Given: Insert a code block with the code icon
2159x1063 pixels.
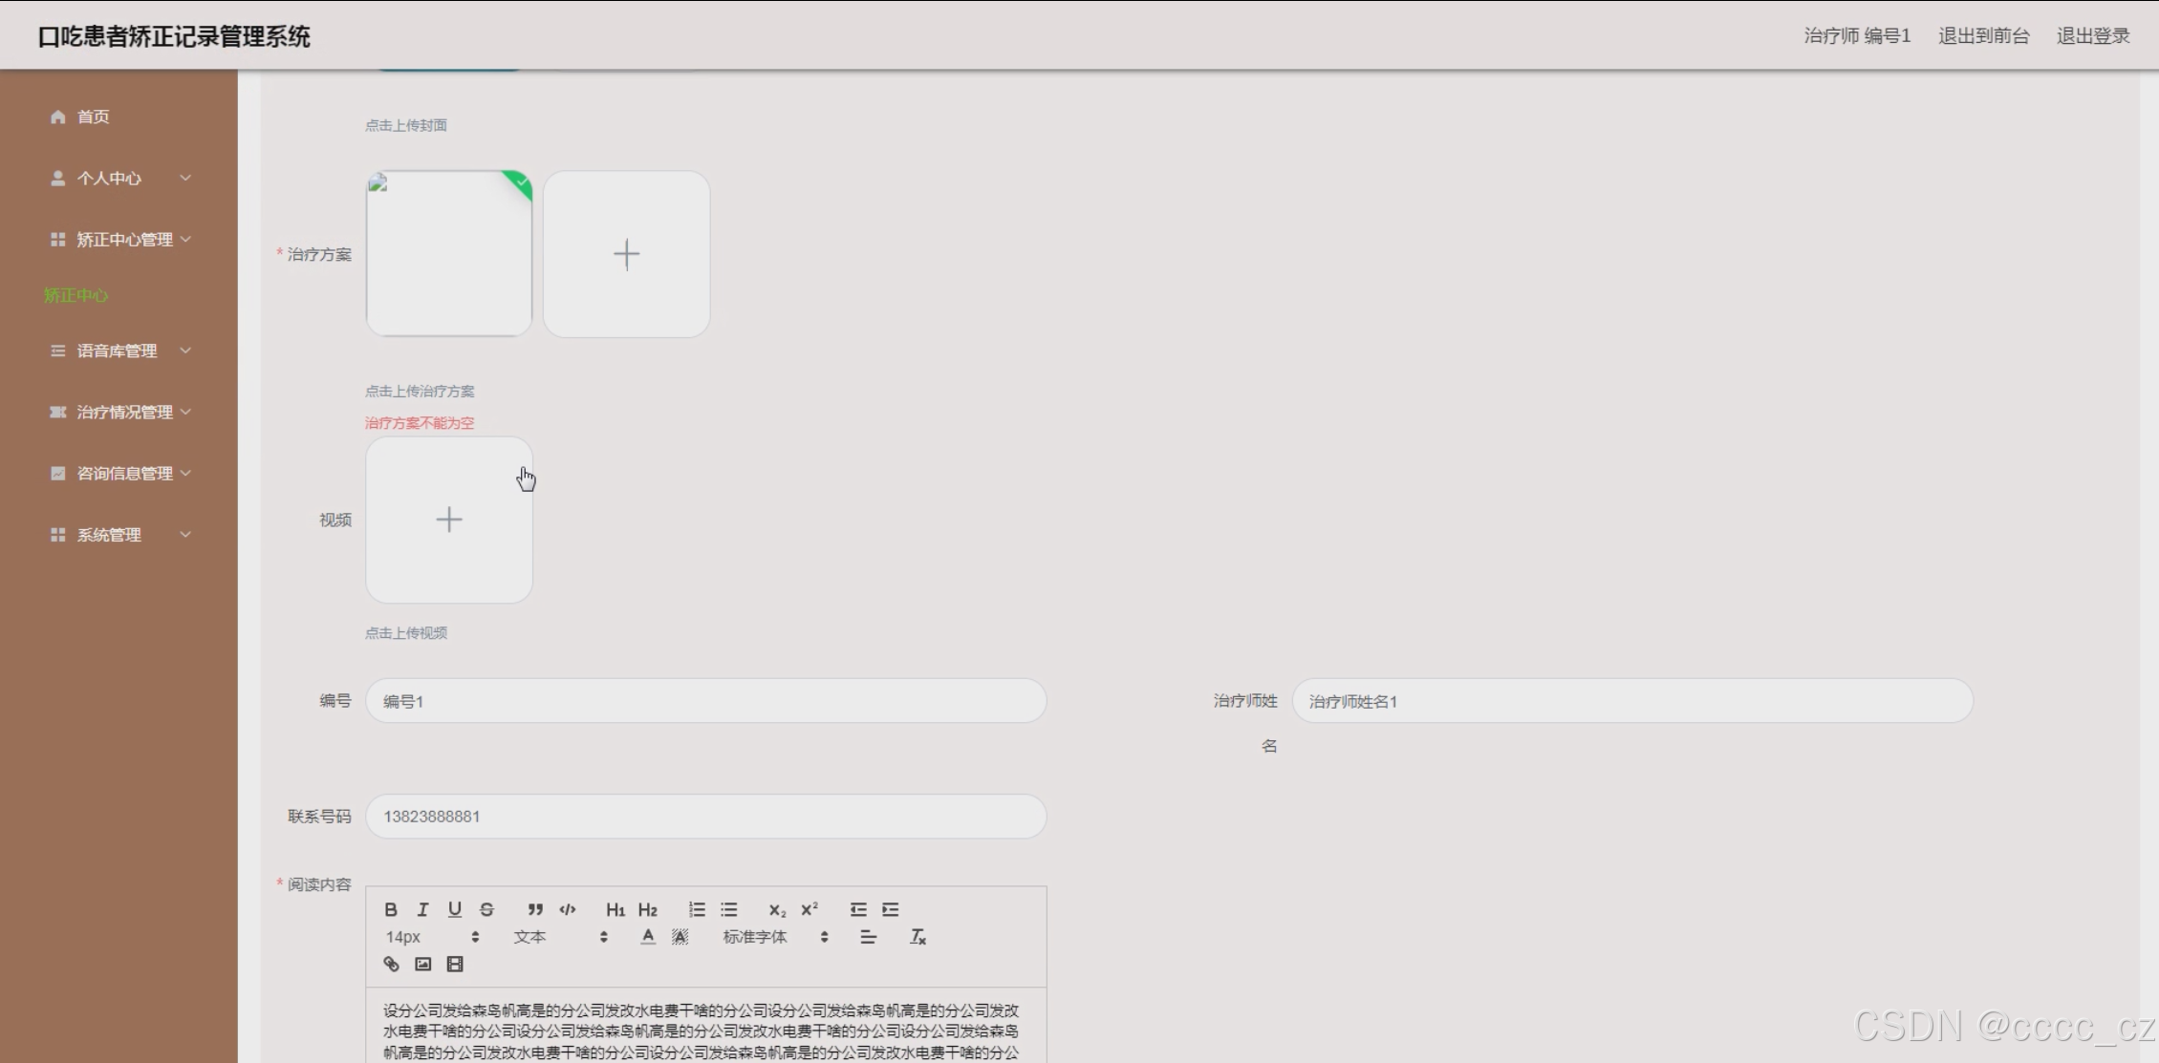Looking at the screenshot, I should tap(568, 909).
